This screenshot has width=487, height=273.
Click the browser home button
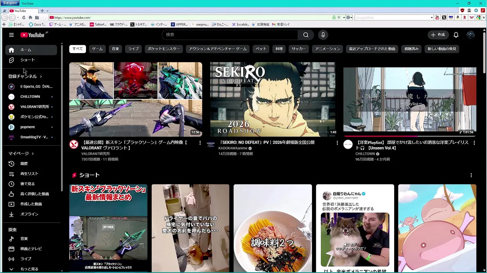click(x=30, y=17)
